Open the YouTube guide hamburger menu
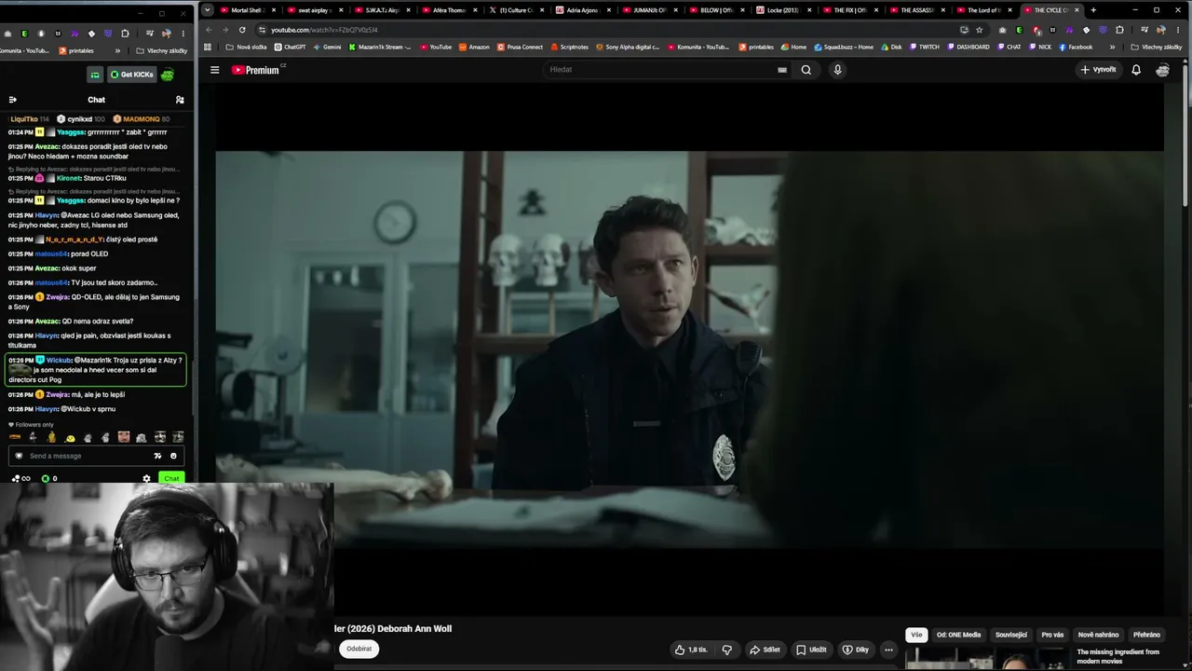1192x671 pixels. coord(214,70)
